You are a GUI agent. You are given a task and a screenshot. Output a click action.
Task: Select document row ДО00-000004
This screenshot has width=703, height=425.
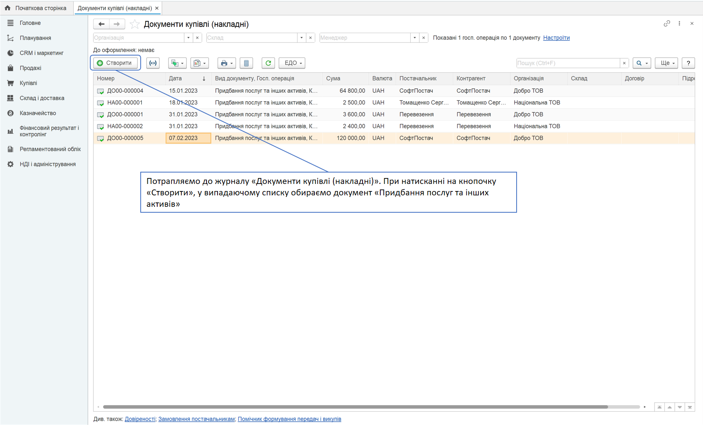click(394, 91)
